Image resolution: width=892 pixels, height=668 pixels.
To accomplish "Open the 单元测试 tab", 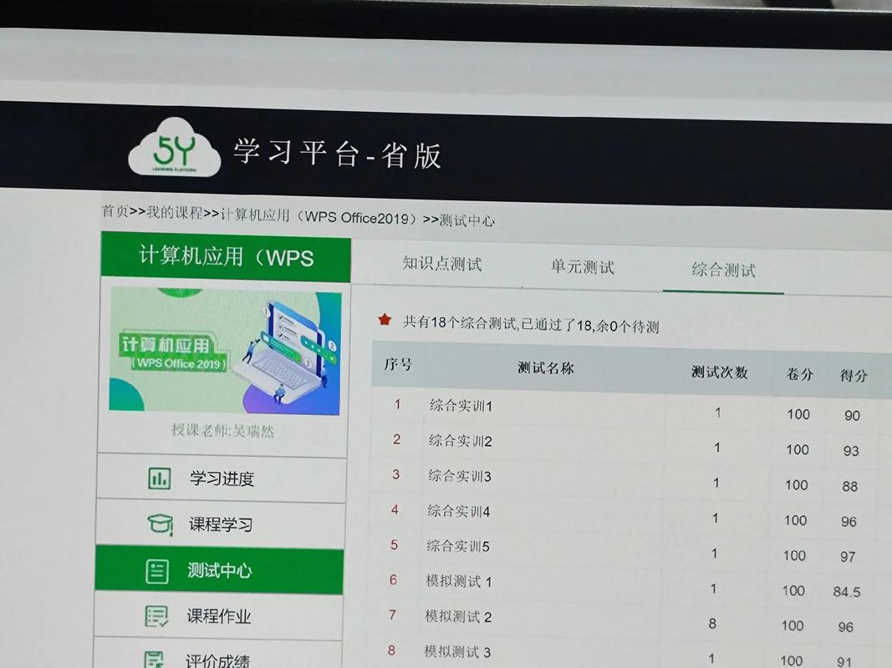I will (583, 267).
